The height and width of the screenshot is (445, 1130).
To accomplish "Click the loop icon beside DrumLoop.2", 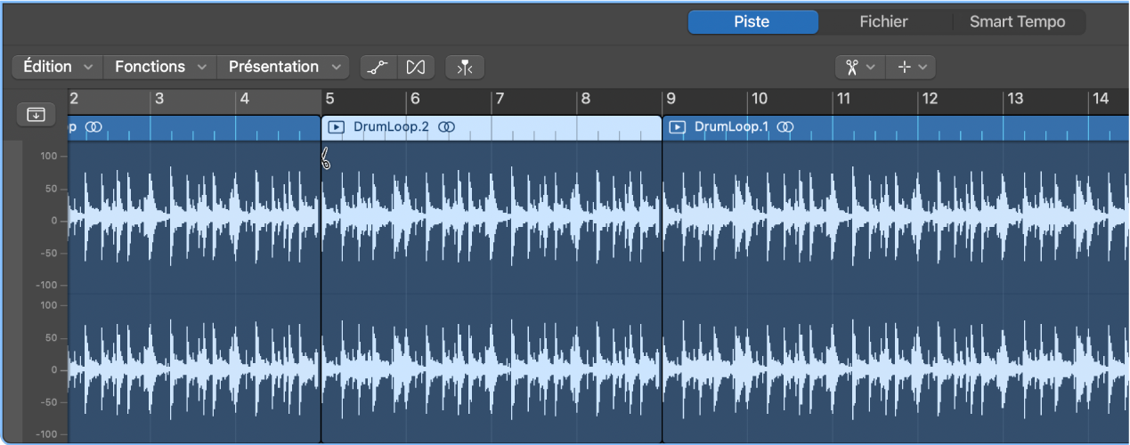I will click(447, 127).
